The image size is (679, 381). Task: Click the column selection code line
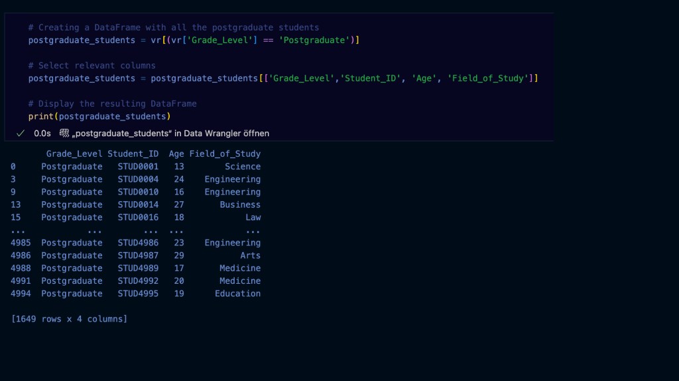tap(282, 78)
